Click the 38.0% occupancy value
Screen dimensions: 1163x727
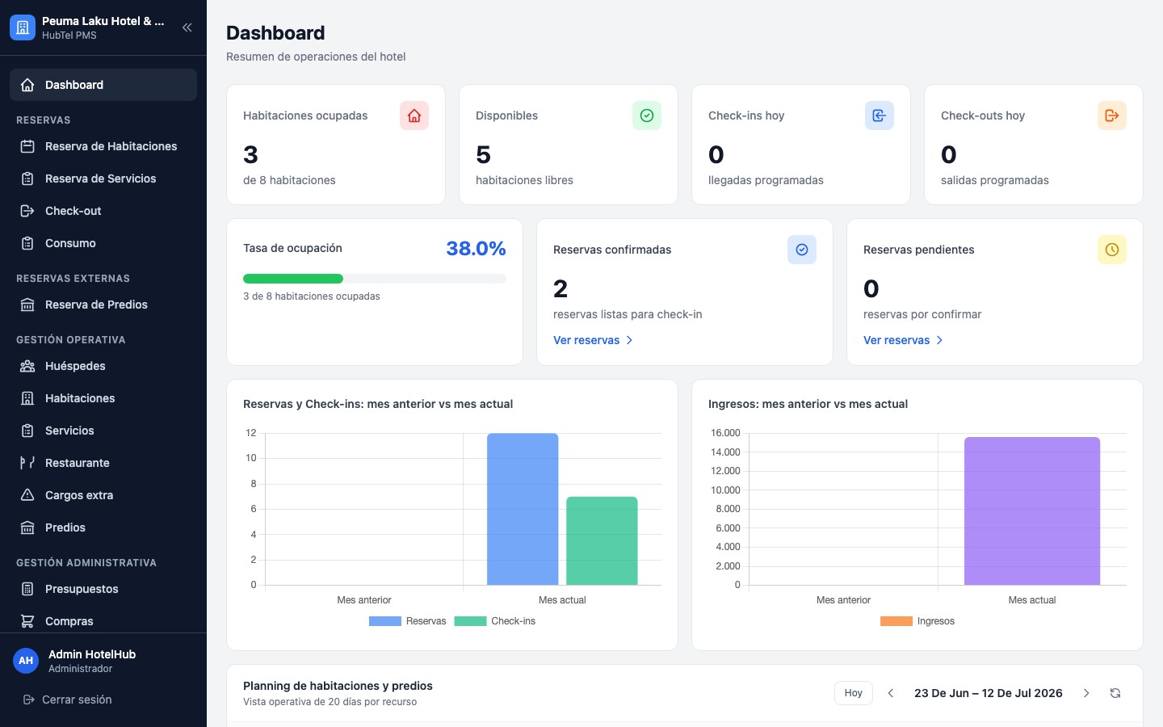coord(476,248)
